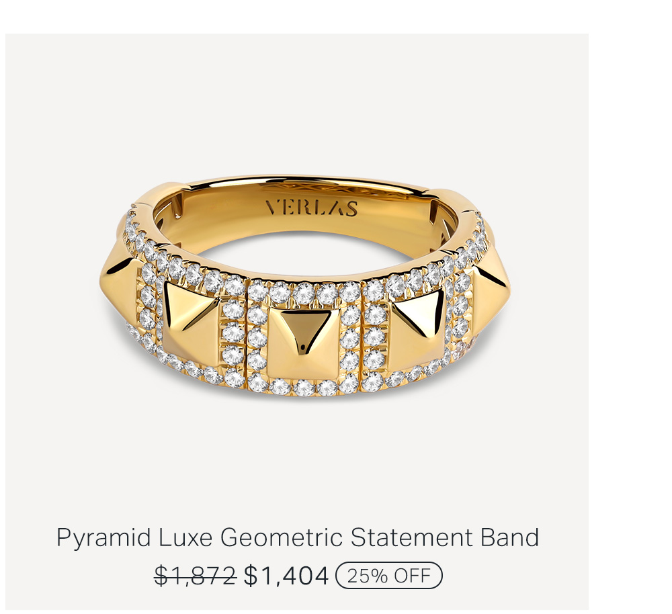The width and height of the screenshot is (672, 614).
Task: Click the gold ring product image
Action: tap(305, 287)
